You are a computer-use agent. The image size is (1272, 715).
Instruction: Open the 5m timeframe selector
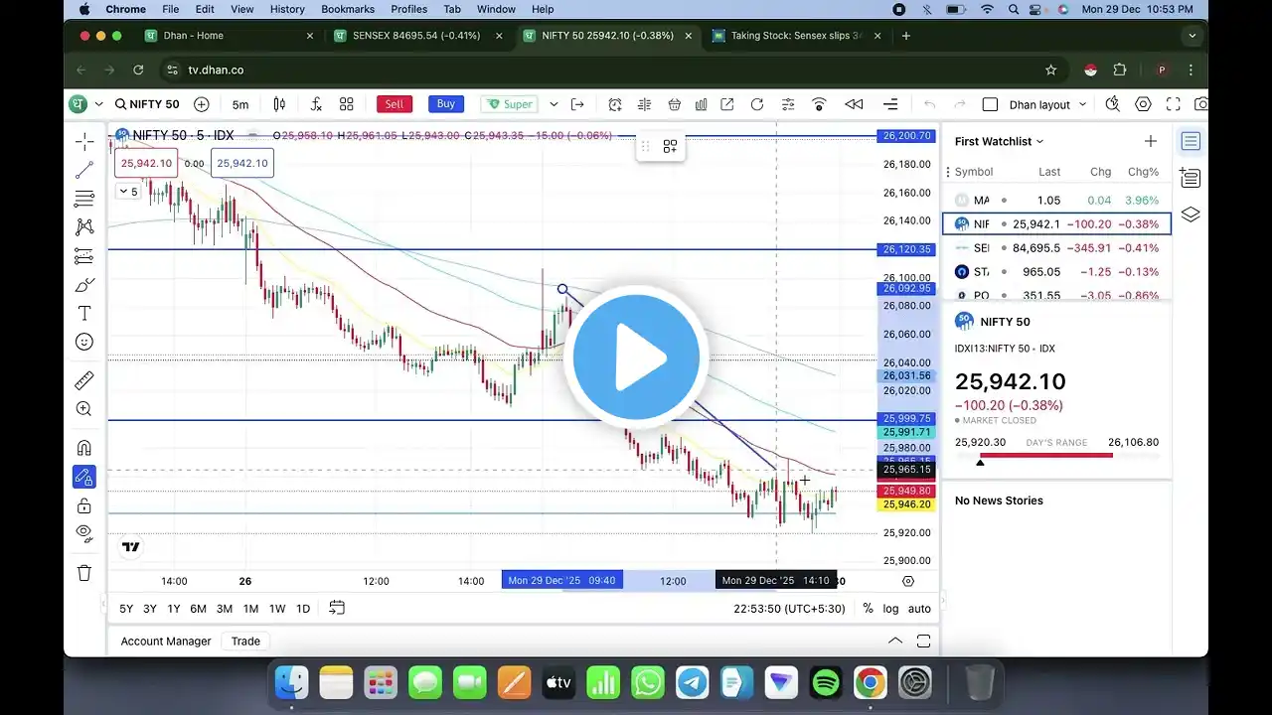pyautogui.click(x=240, y=104)
